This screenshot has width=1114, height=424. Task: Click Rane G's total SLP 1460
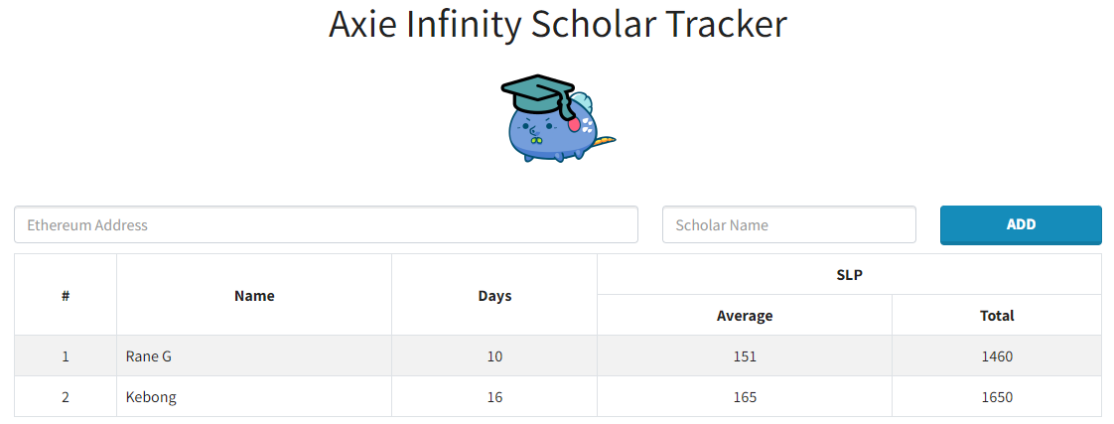click(997, 356)
